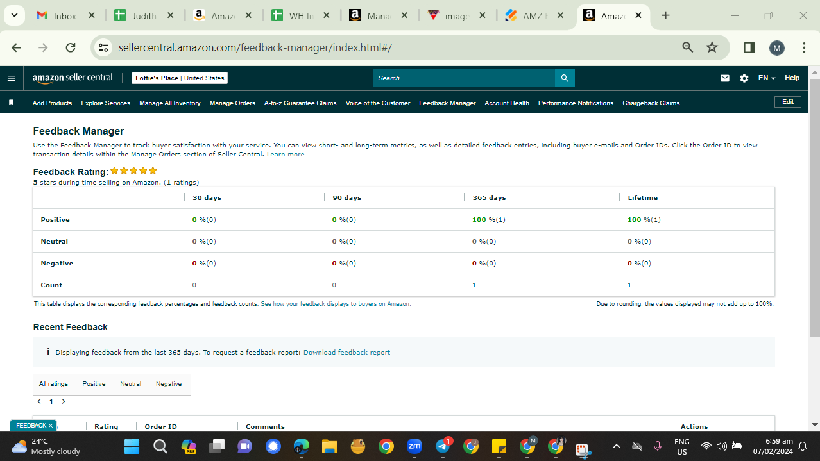Click the browser address bar URL
The image size is (820, 461).
point(255,47)
